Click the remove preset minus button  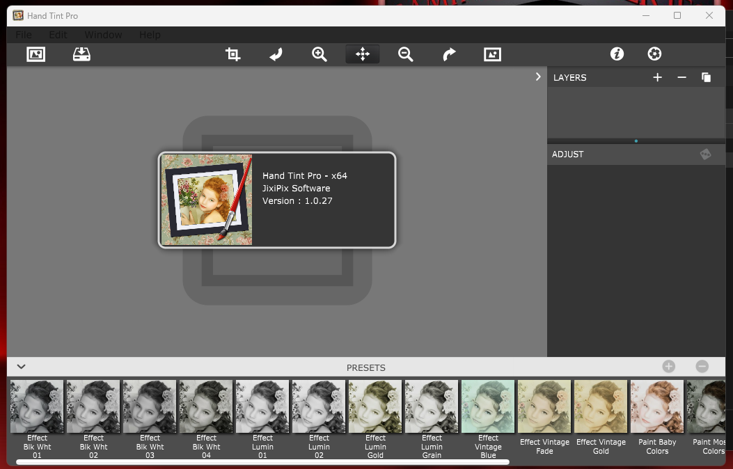tap(702, 367)
